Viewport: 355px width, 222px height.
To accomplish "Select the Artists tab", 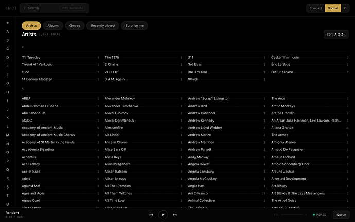I will (x=31, y=26).
